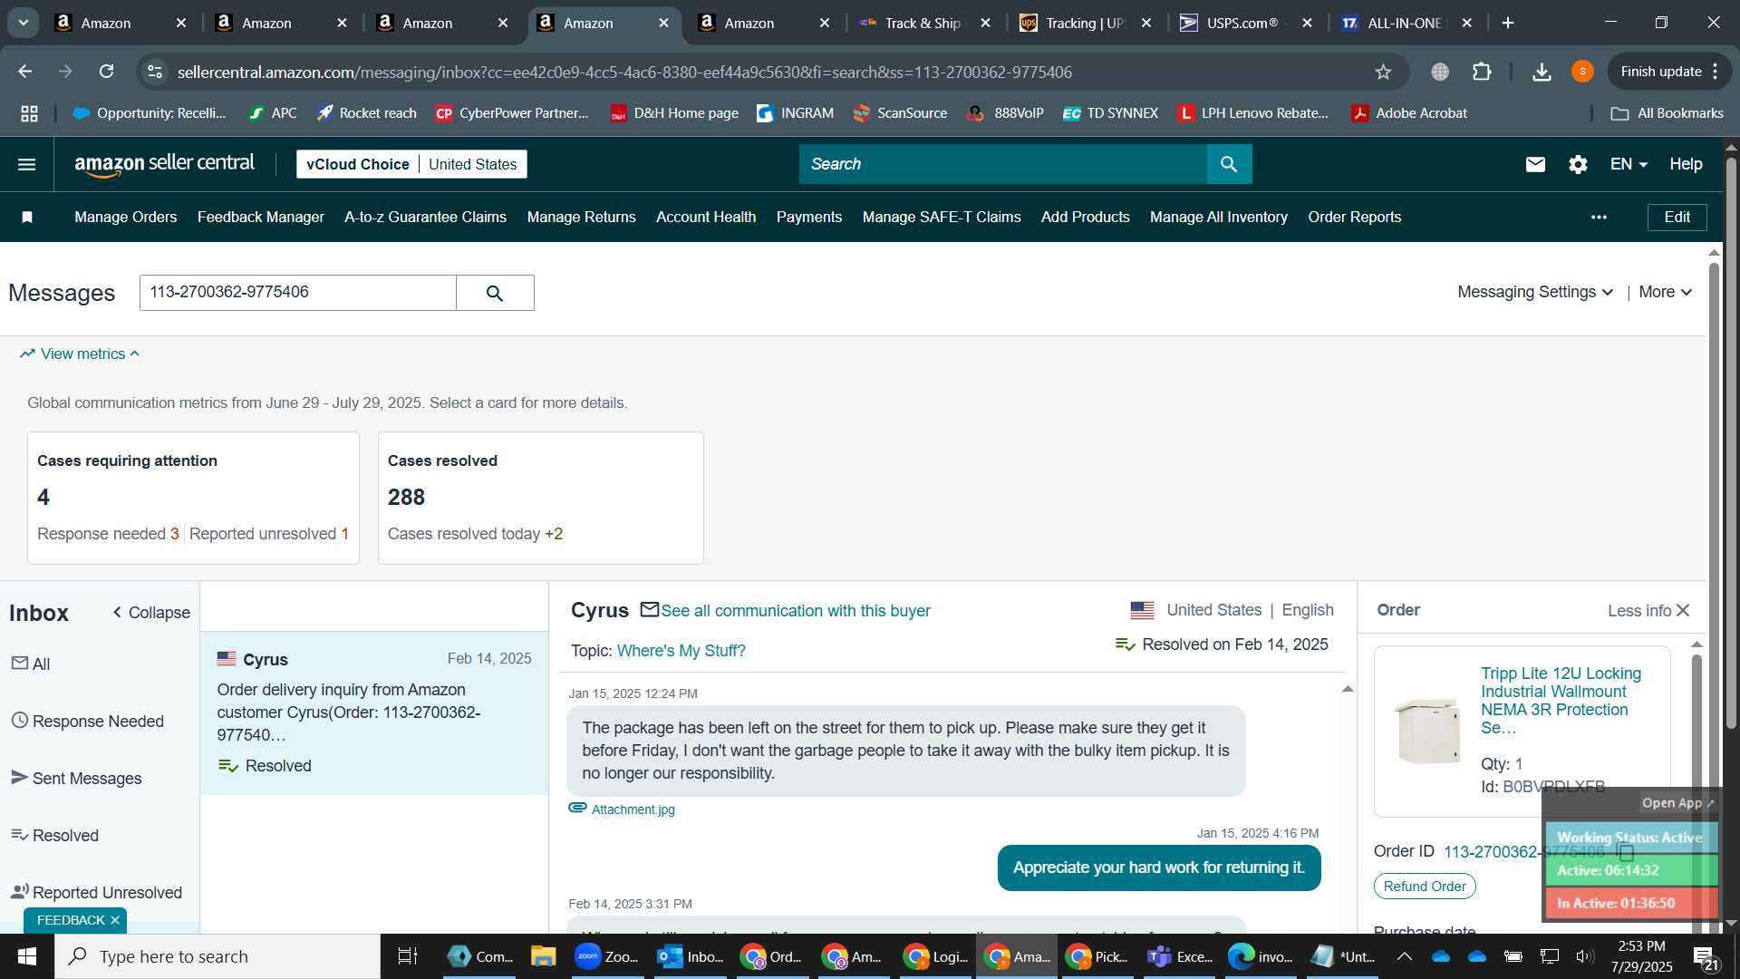Open Manage Orders menu
This screenshot has width=1740, height=979.
[x=125, y=217]
